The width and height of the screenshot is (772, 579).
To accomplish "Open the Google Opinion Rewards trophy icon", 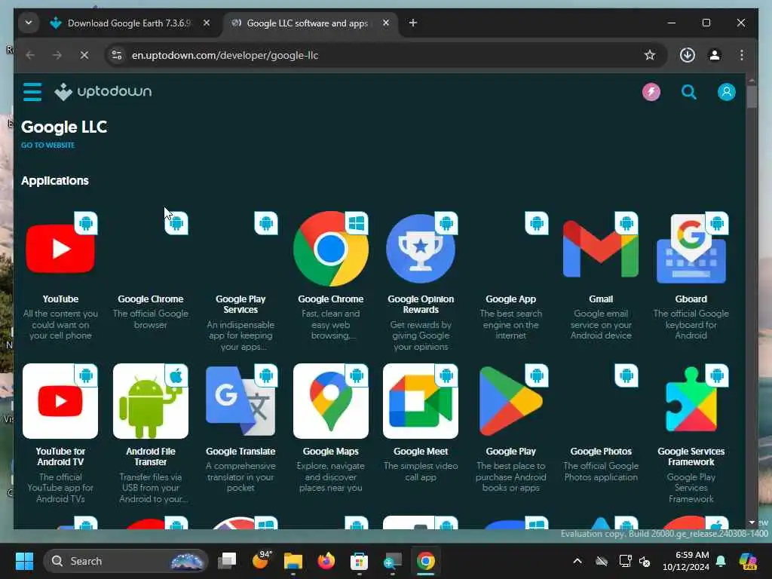I will [x=421, y=249].
